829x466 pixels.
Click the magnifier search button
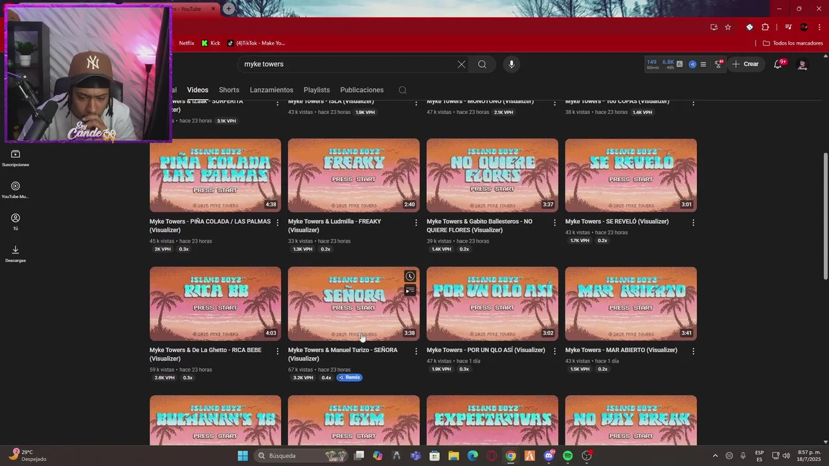483,64
